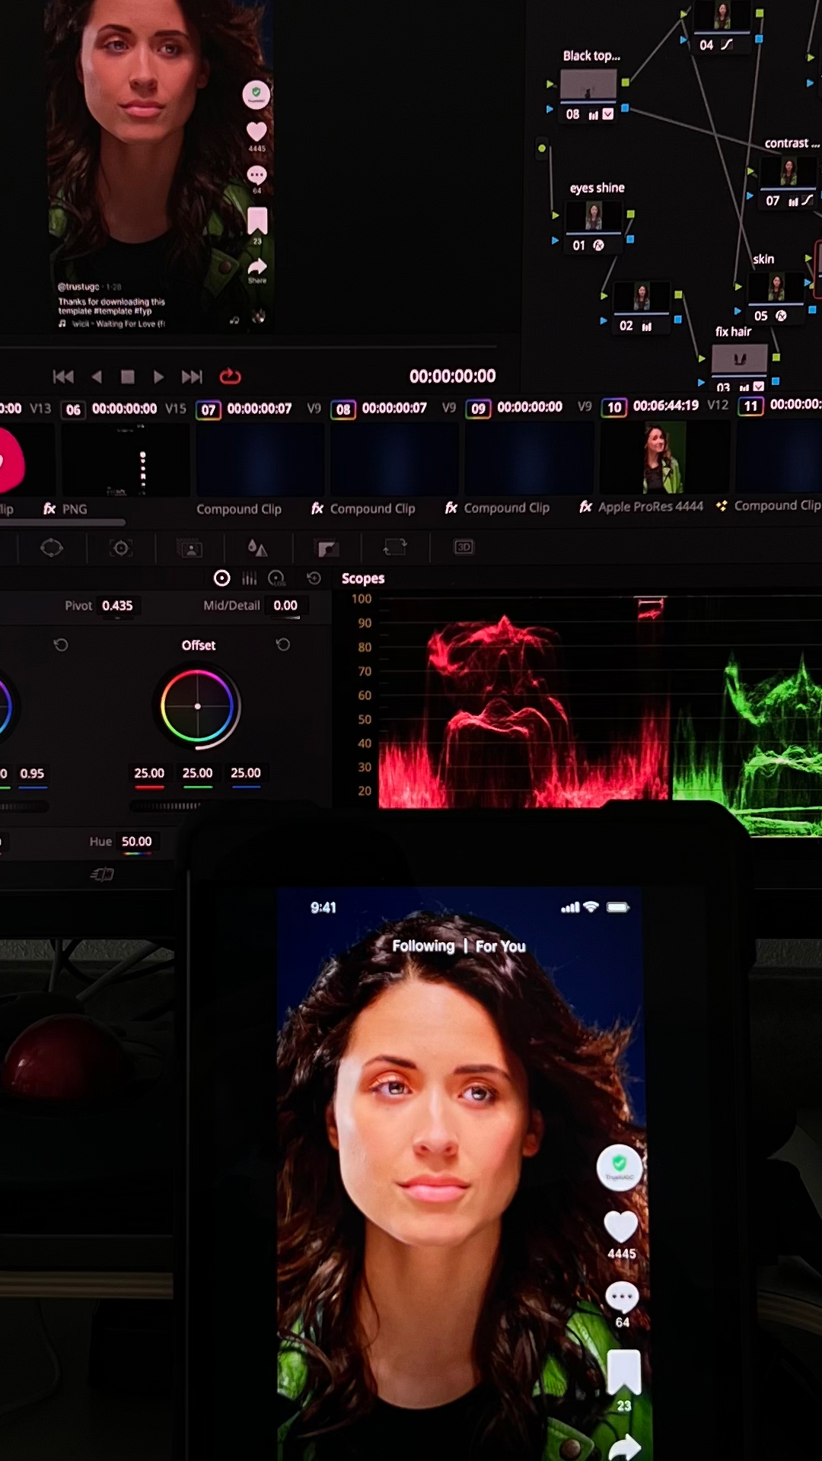This screenshot has width=822, height=1461.
Task: Open the Magic Mask palette icon
Action: pyautogui.click(x=190, y=548)
